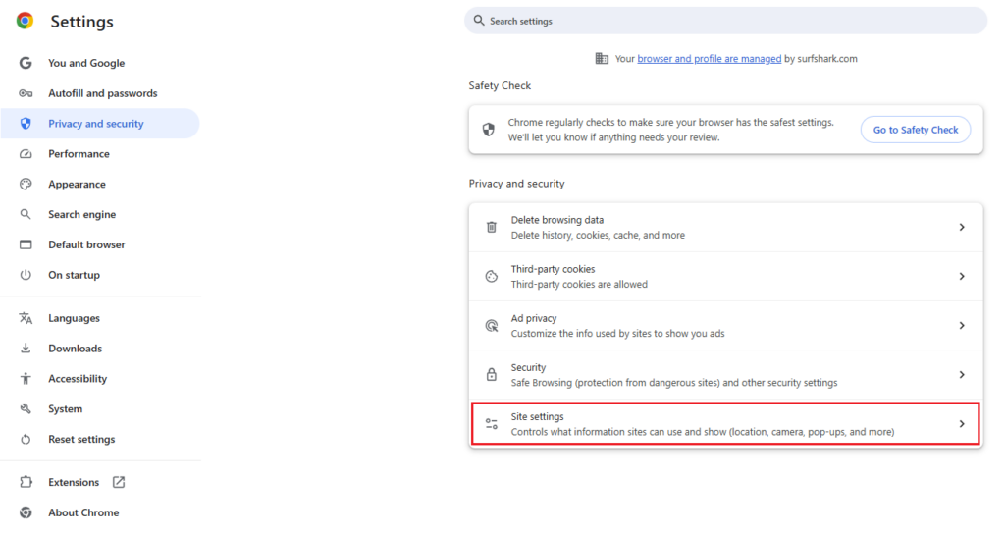
Task: Click the person icon for Accessibility
Action: (26, 378)
